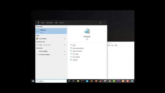165x93 pixels.
Task: Open File Explorer from the taskbar
Action: coord(78,81)
